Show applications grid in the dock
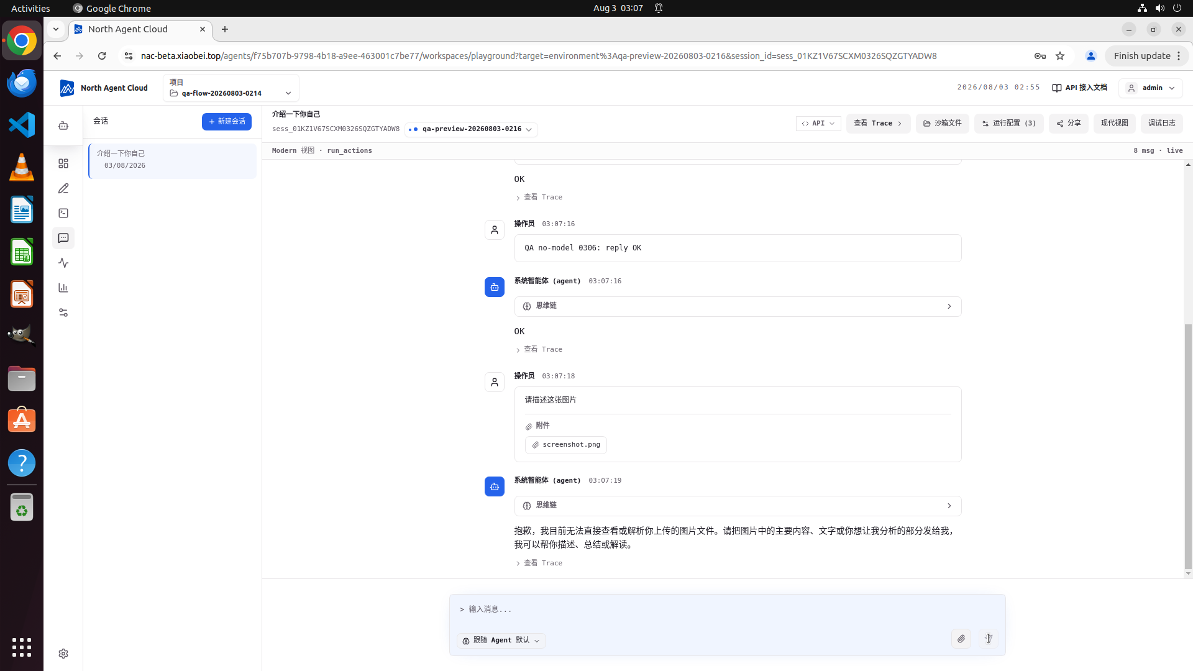The image size is (1193, 671). pyautogui.click(x=22, y=647)
